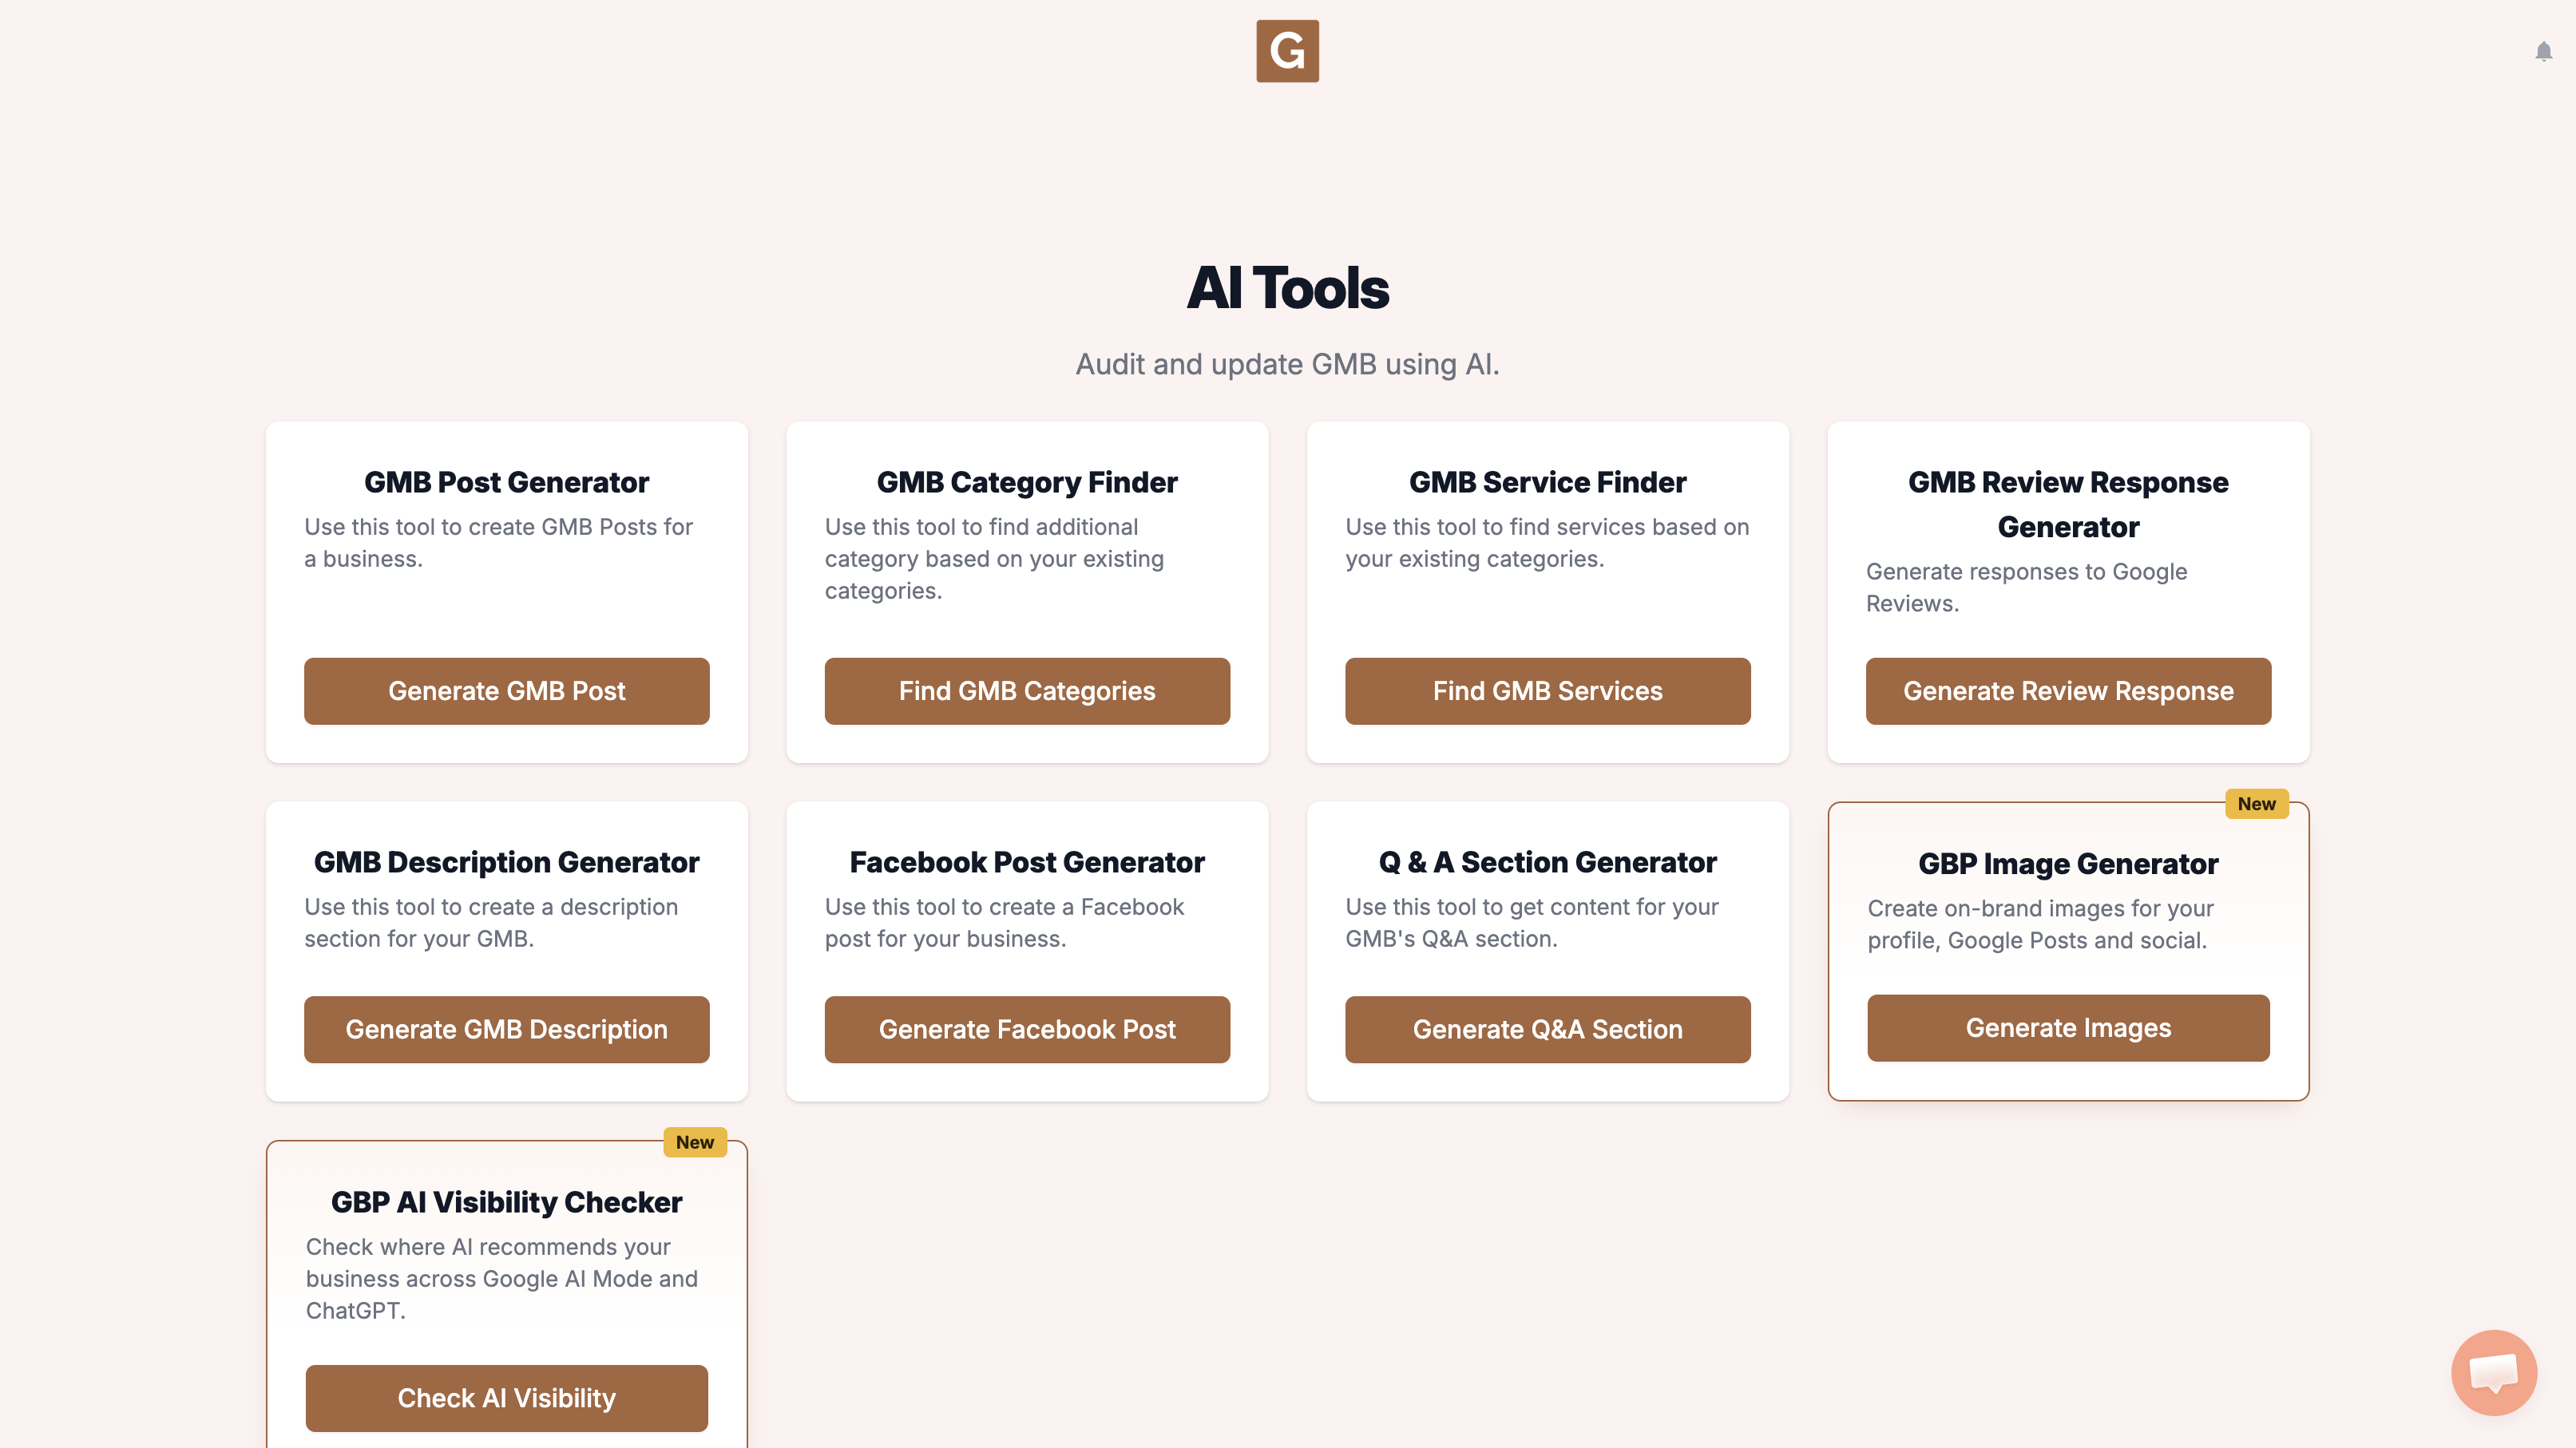Image resolution: width=2576 pixels, height=1448 pixels.
Task: Click the GMB Review Response Generator title
Action: pyautogui.click(x=2068, y=504)
